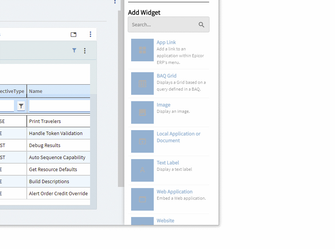Click the Web Application widget icon

142,199
